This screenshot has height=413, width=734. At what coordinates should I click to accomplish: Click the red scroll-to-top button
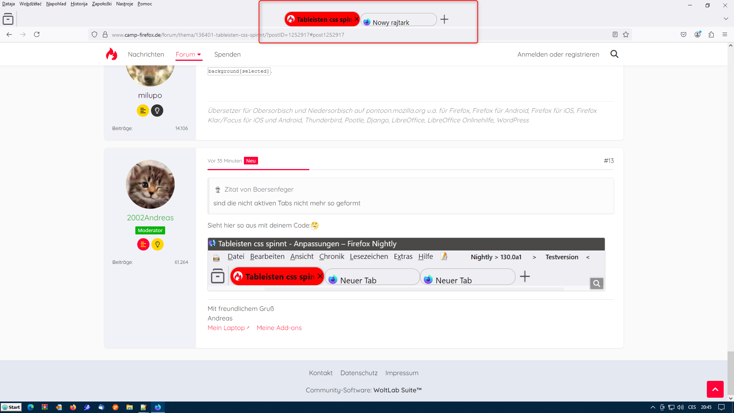point(715,389)
